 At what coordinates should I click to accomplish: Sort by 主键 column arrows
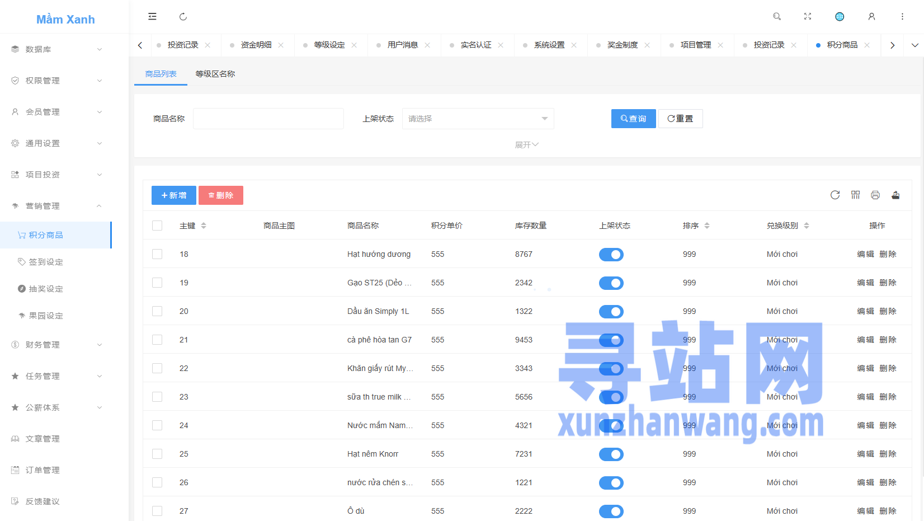coord(204,226)
